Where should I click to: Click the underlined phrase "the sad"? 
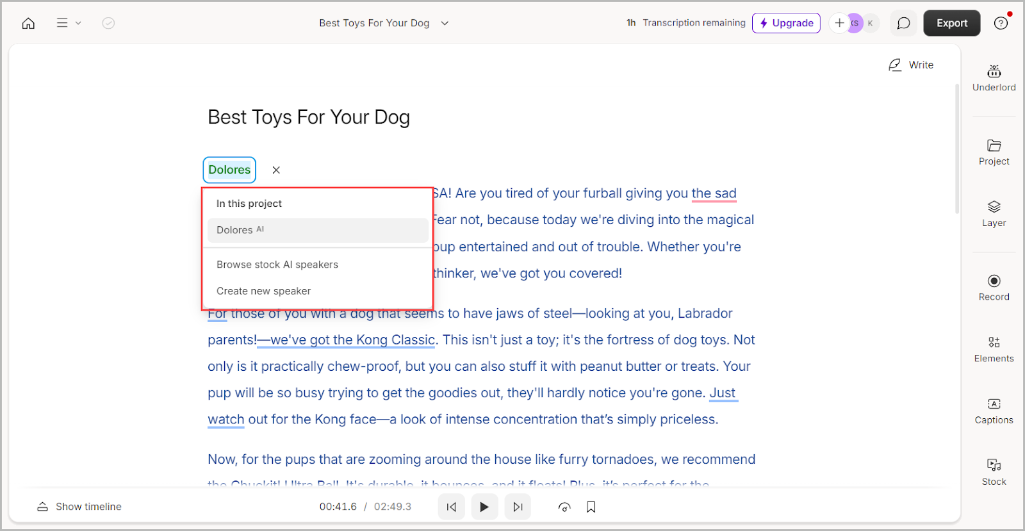click(714, 193)
